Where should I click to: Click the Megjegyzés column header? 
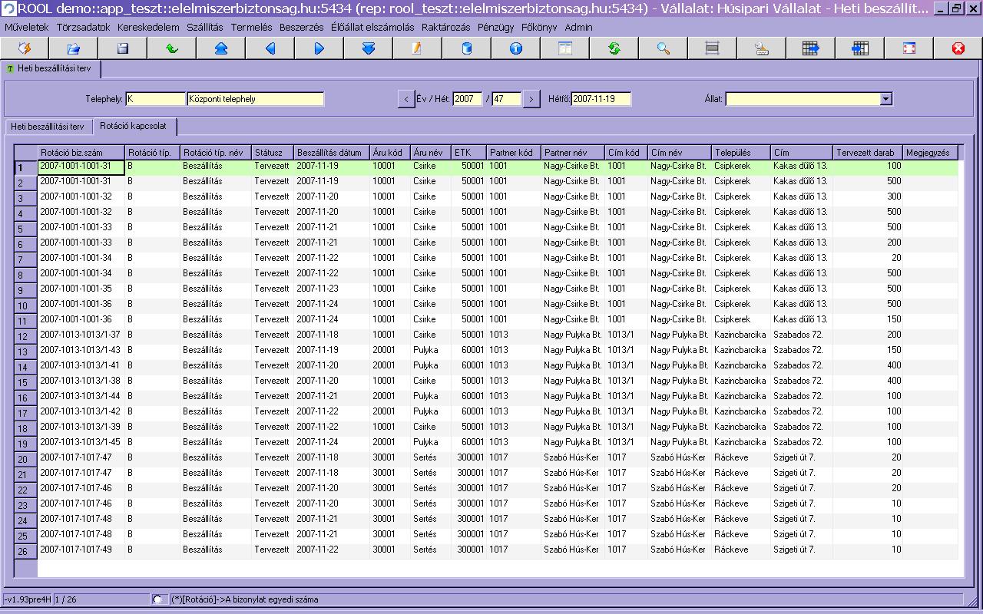click(x=931, y=153)
